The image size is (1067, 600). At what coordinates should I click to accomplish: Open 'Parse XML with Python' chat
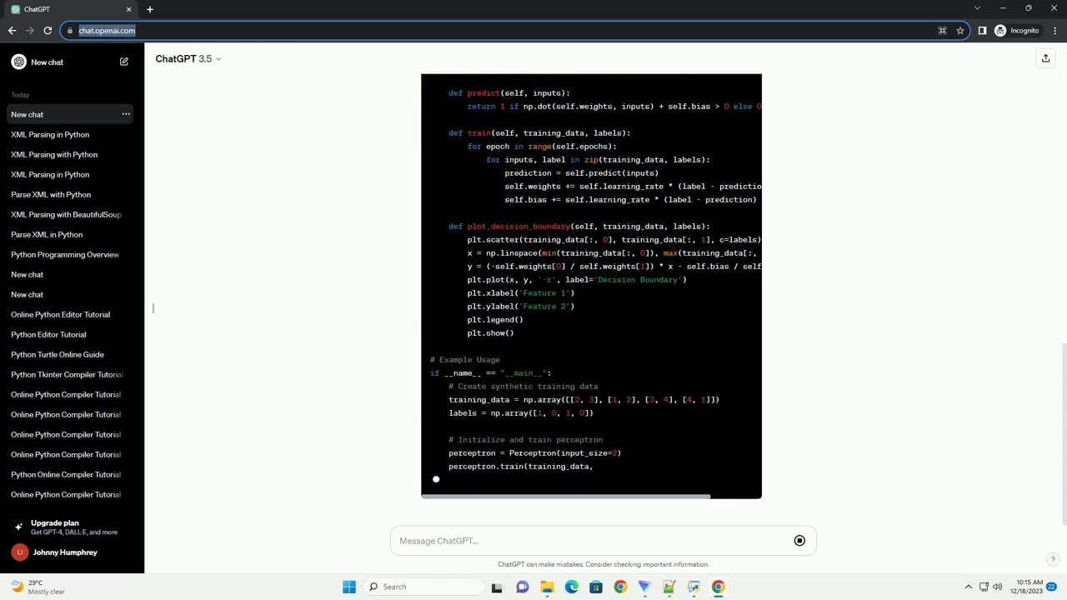(51, 194)
